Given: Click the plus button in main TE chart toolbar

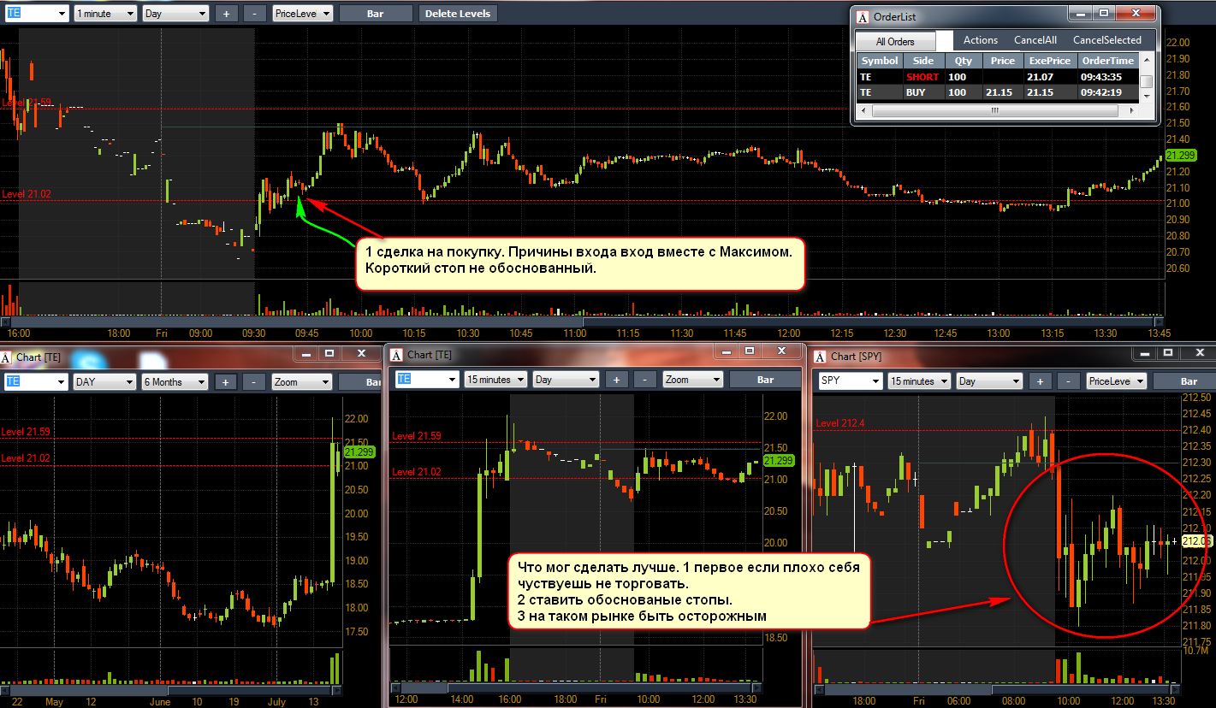Looking at the screenshot, I should click(x=227, y=14).
